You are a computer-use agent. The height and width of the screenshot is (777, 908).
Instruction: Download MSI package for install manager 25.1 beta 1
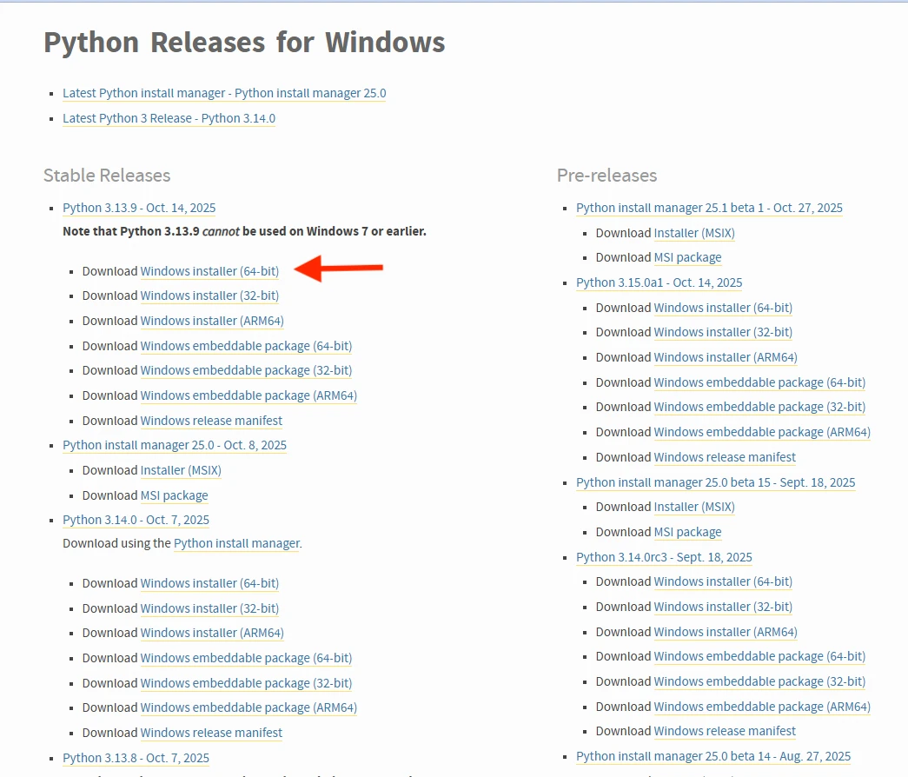point(687,257)
